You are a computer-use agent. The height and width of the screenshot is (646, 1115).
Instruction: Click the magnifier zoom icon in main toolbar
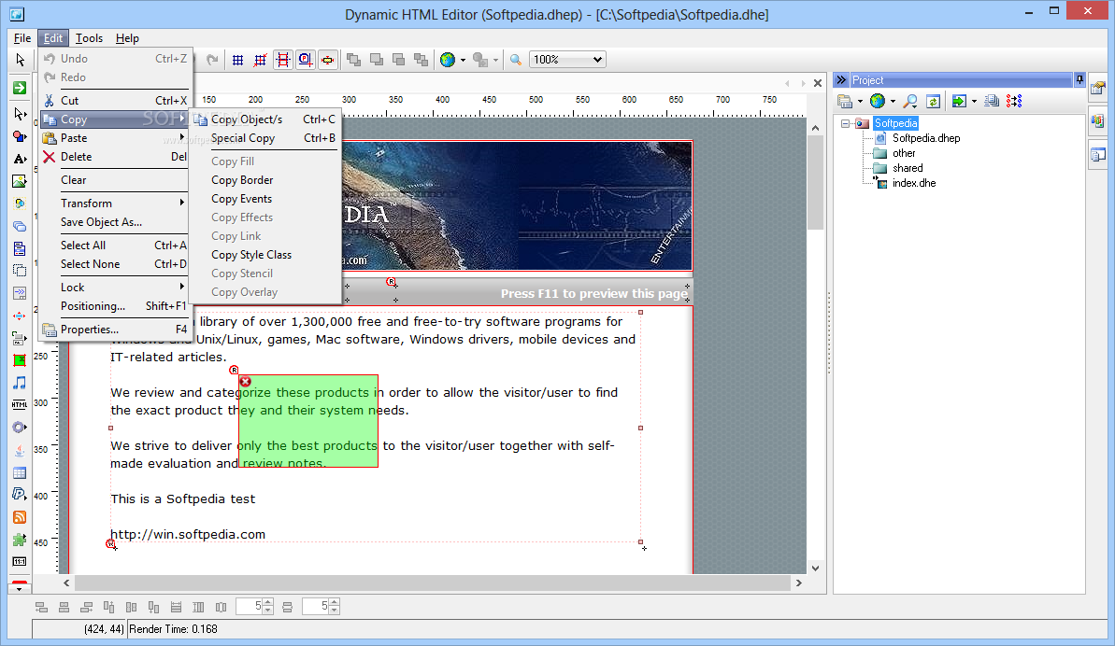pyautogui.click(x=516, y=61)
